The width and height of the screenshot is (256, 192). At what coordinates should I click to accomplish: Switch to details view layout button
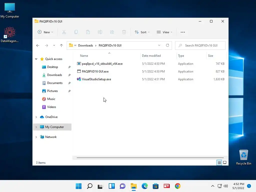219,162
